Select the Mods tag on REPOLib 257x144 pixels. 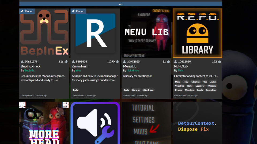pos(178,82)
